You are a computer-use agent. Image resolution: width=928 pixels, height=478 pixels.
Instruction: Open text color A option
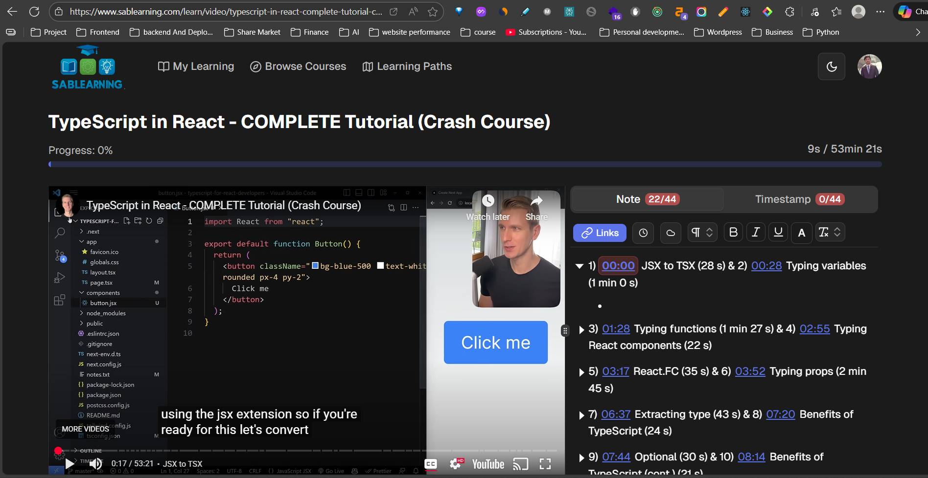click(802, 233)
